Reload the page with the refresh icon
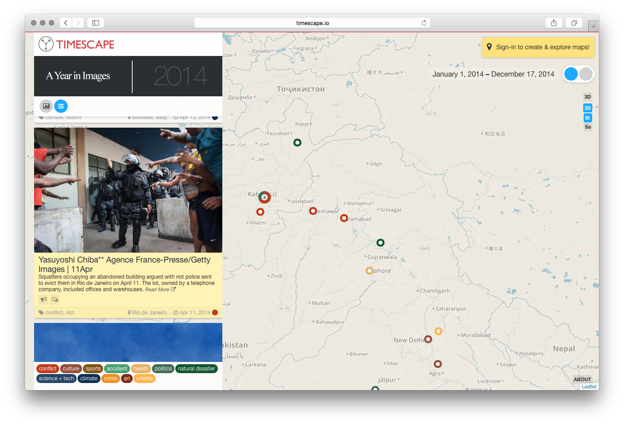The image size is (624, 426). (424, 23)
